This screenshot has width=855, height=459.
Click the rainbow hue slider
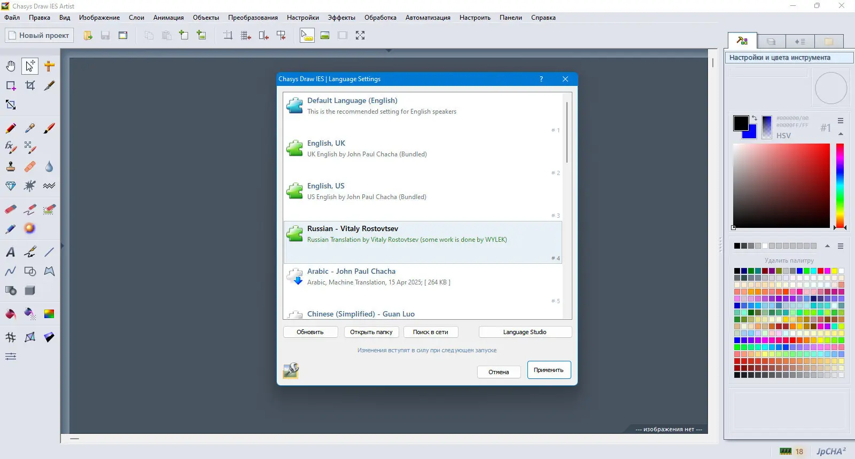pyautogui.click(x=840, y=186)
